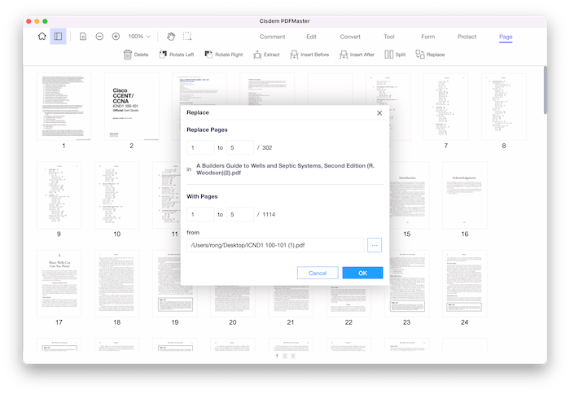Close the Replace dialog with X
Image resolution: width=570 pixels, height=394 pixels.
(x=379, y=113)
